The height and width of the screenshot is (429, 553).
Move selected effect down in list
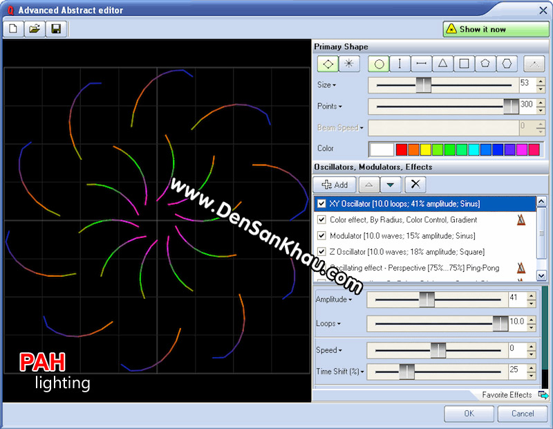[390, 184]
